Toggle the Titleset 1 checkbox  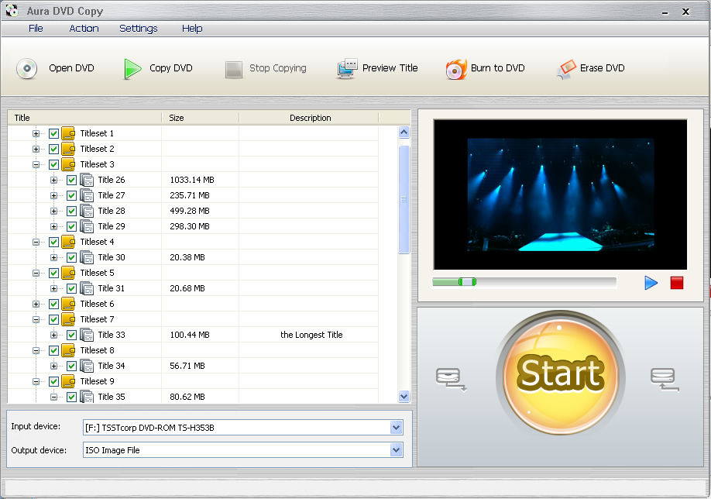click(53, 133)
